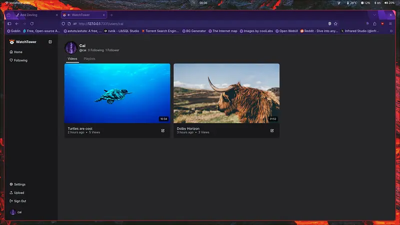Screen dimensions: 400x225
Task: Click the browser address bar
Action: tap(200, 23)
